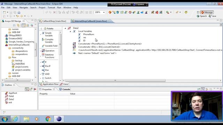Select the Data2 bottom editor tab
This screenshot has width=223, height=125.
pyautogui.click(x=64, y=84)
